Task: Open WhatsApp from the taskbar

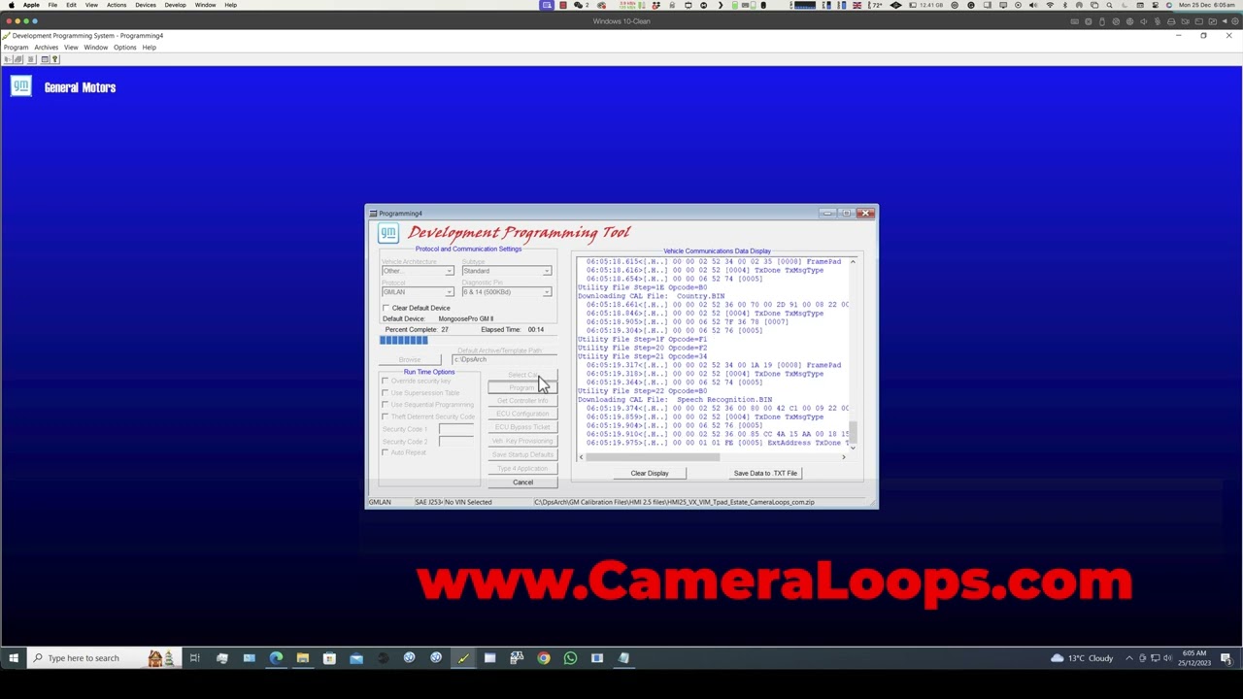Action: tap(570, 658)
